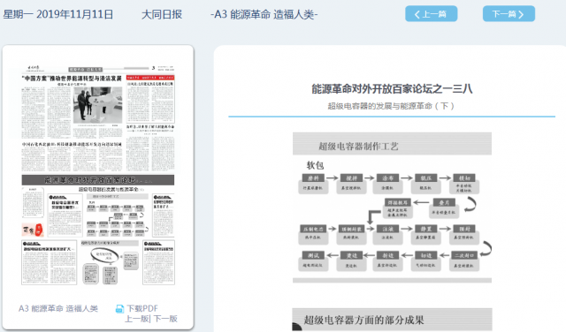Image resolution: width=566 pixels, height=332 pixels.
Task: Go to next article with 下一篇 button
Action: tap(509, 14)
